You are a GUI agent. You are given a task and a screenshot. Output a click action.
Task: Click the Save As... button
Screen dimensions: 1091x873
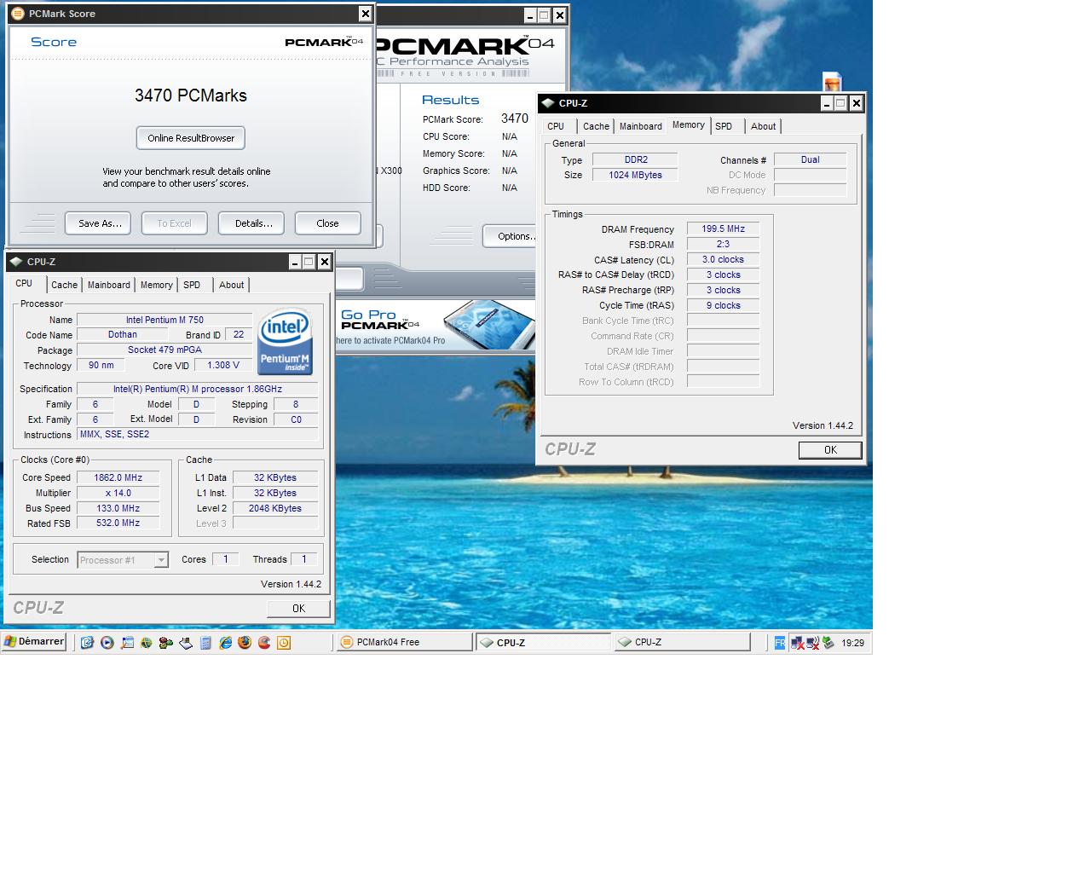(98, 223)
